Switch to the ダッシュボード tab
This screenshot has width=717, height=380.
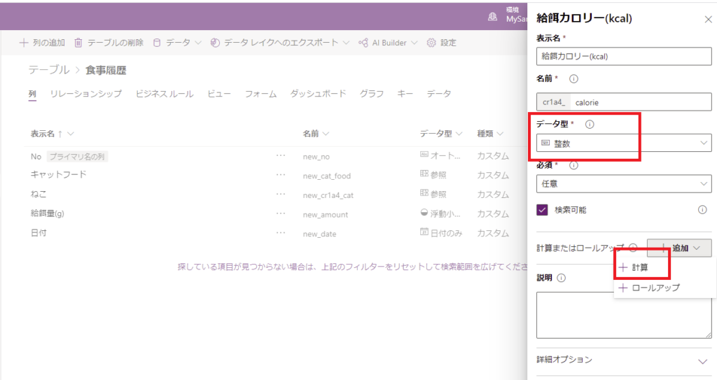318,94
